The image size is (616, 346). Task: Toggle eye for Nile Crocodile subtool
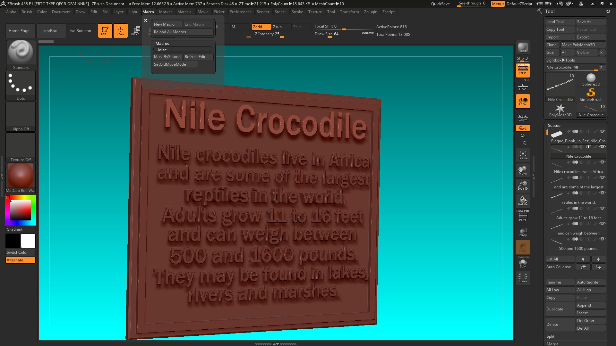(603, 147)
